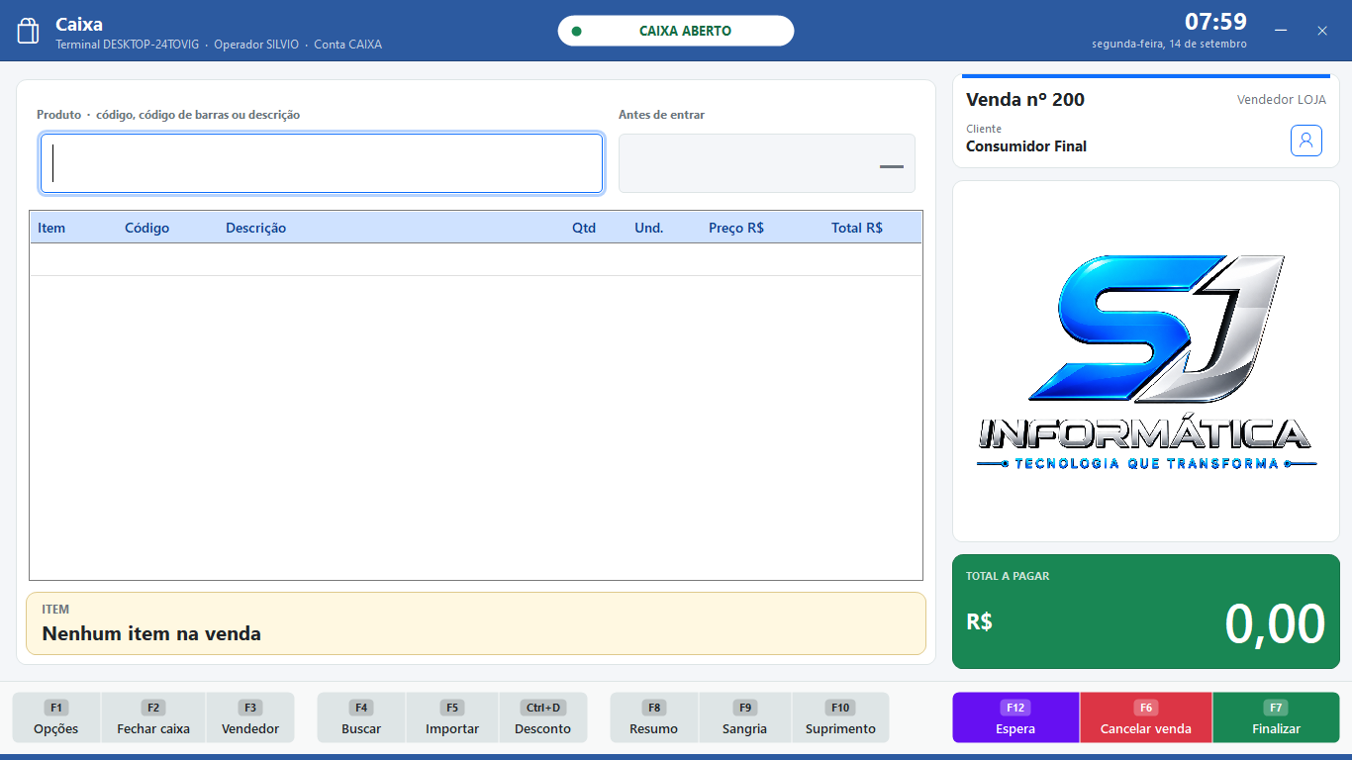The image size is (1352, 760).
Task: Apply a Desconto with the Ctrl+D button
Action: pos(543,717)
